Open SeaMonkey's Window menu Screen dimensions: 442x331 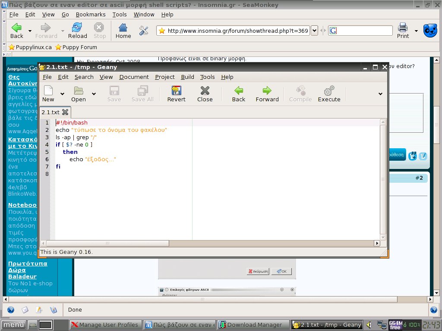click(x=144, y=14)
